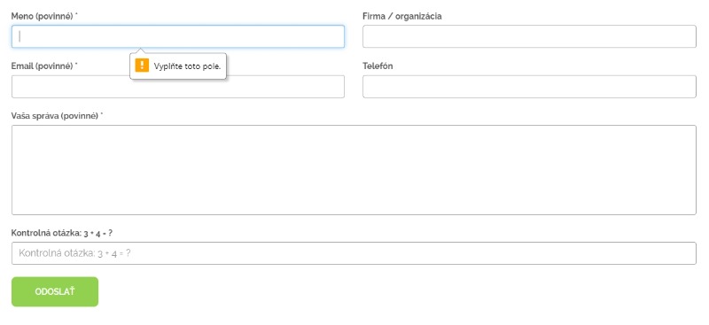This screenshot has height=325, width=709.
Task: Click the Meno name input field
Action: 178,36
